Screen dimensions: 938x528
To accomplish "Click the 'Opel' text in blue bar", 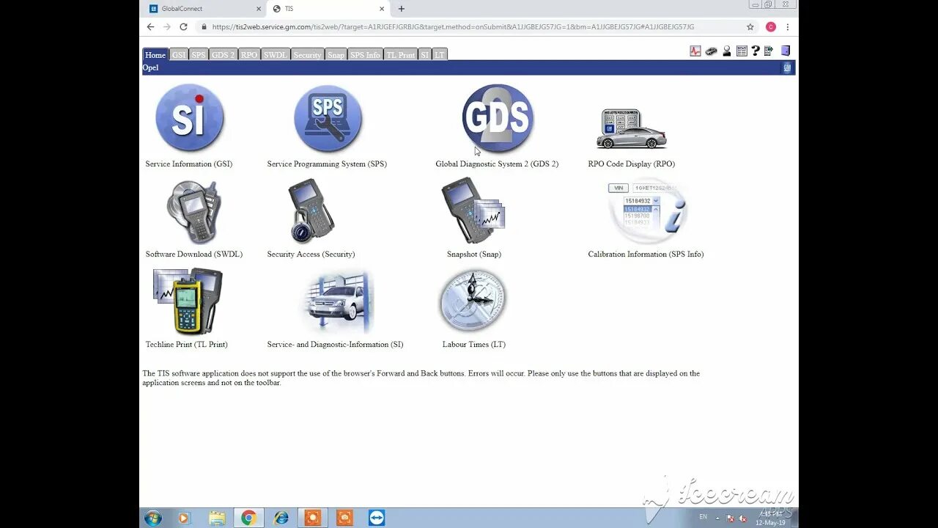I will click(x=150, y=67).
